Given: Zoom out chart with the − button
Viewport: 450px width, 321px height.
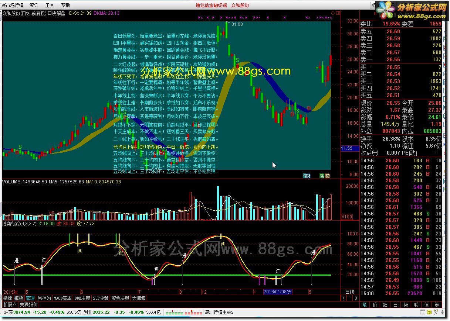Looking at the screenshot, I should tap(349, 298).
